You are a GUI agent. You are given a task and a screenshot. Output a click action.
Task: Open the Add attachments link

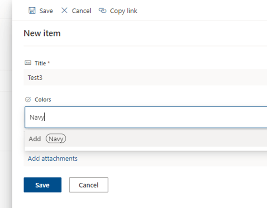point(53,159)
